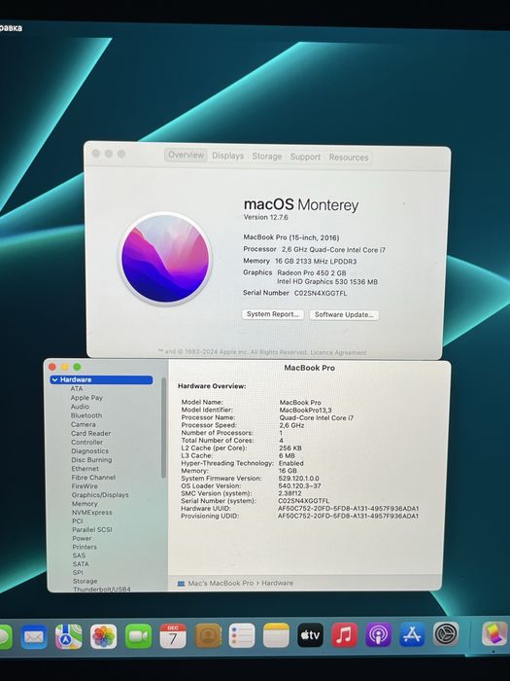
Task: Open System Preferences from the Dock
Action: [445, 633]
